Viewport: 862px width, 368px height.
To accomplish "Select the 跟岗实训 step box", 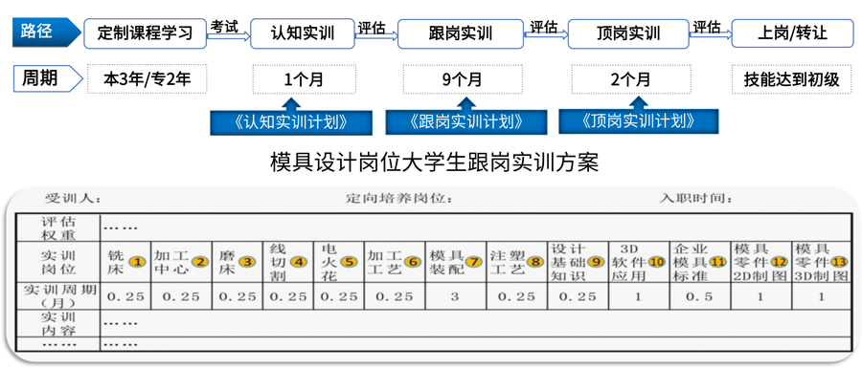I will pyautogui.click(x=460, y=33).
